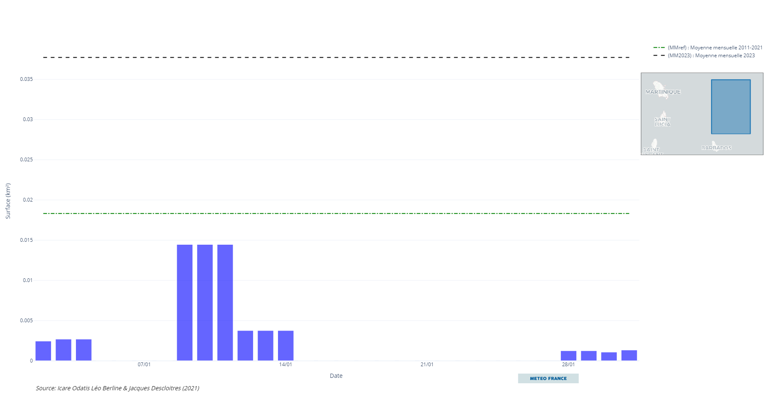Select the bar for 10/01

click(205, 302)
